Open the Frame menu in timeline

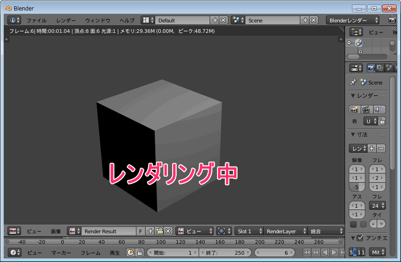(x=91, y=253)
